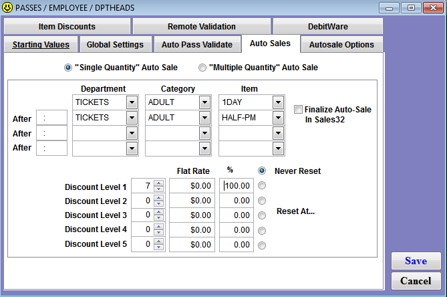Click Discount Level 5 Flat Rate field

[x=192, y=245]
